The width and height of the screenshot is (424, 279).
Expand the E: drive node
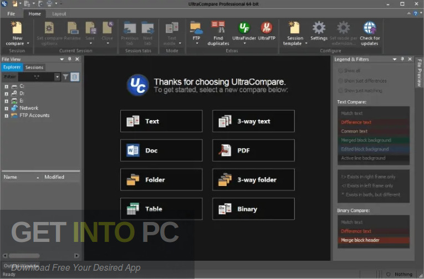6,101
